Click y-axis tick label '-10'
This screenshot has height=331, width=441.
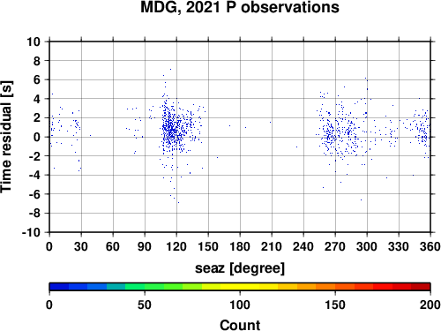pyautogui.click(x=31, y=232)
